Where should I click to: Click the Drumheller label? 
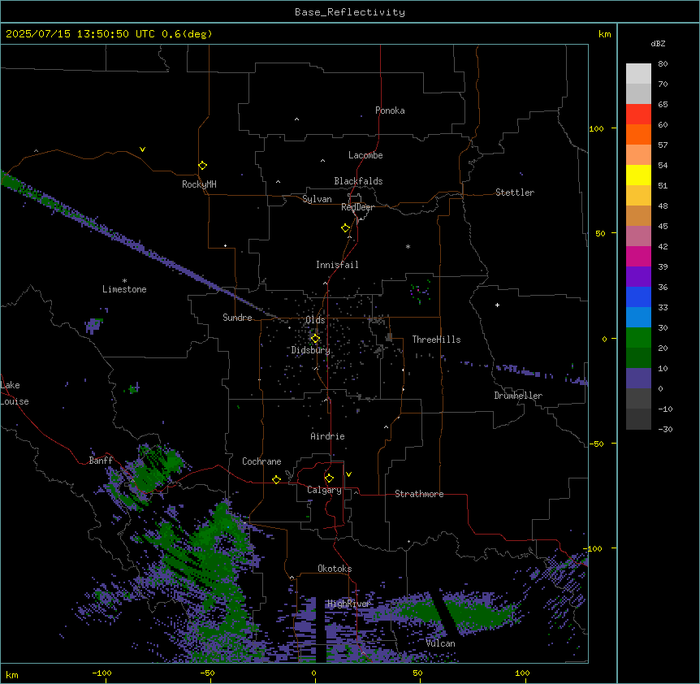[x=518, y=396]
